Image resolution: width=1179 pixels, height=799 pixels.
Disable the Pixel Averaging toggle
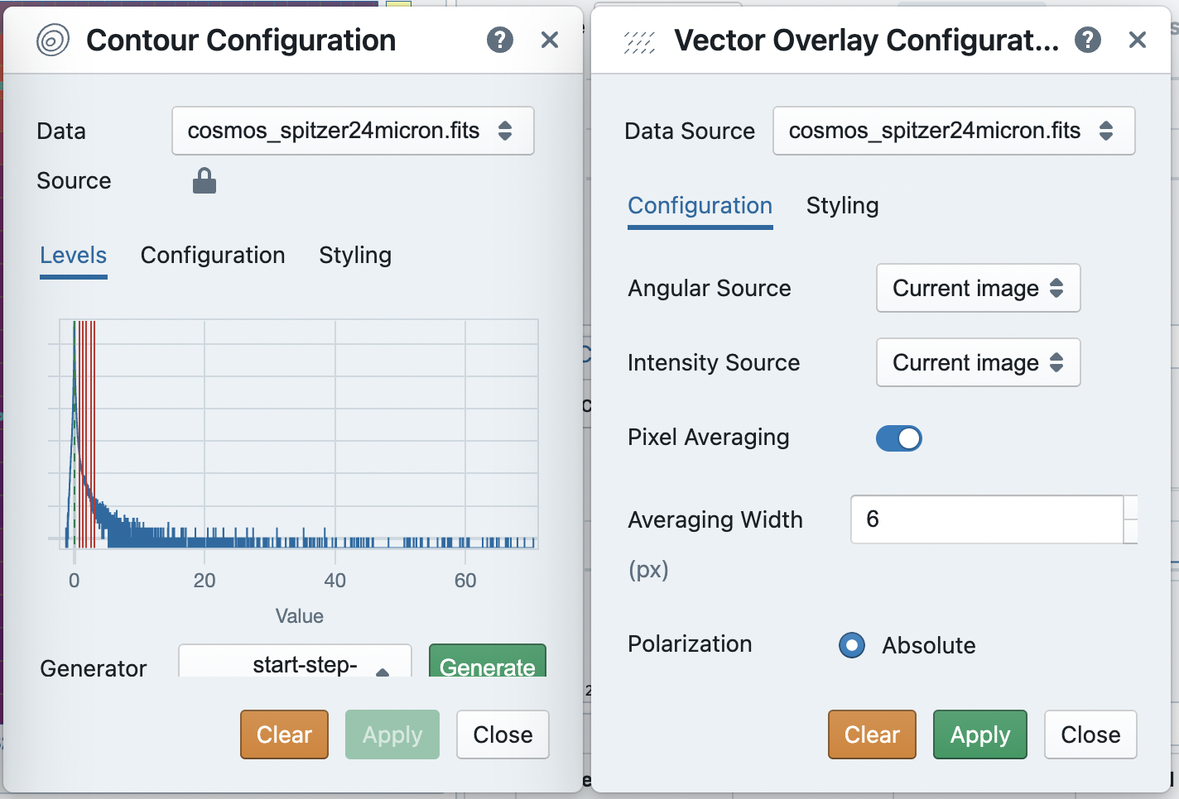click(x=898, y=438)
